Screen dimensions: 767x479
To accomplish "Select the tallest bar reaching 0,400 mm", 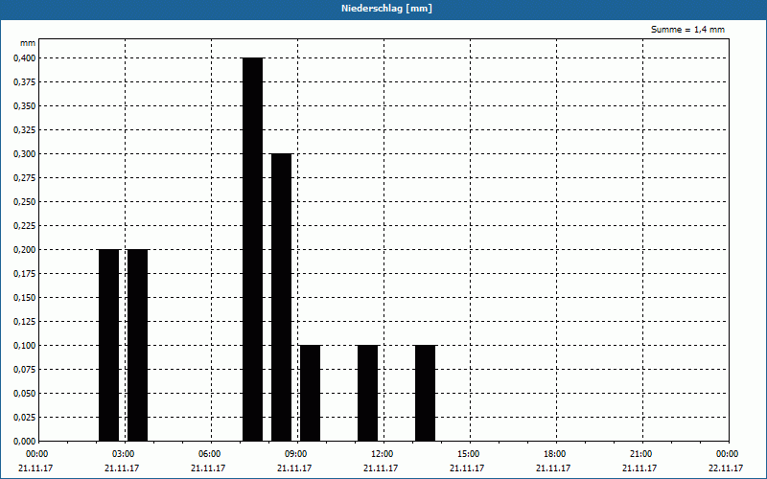I will click(x=253, y=249).
